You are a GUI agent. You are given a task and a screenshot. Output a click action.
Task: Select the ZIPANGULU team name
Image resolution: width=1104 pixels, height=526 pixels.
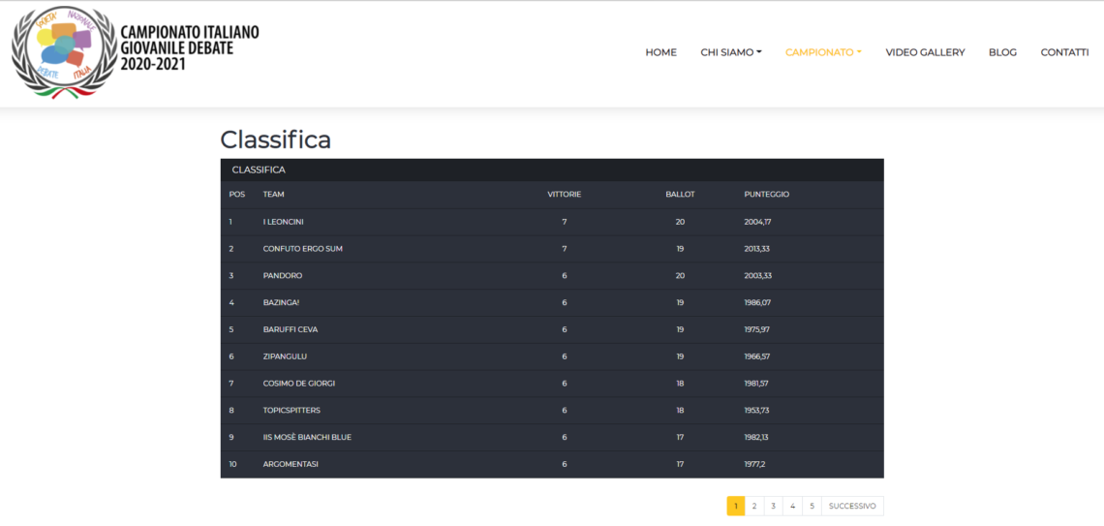click(285, 356)
